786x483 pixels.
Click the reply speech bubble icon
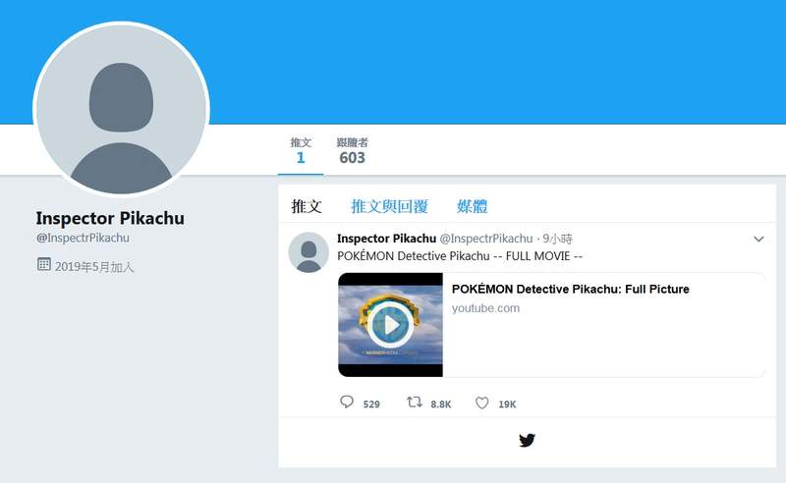347,402
